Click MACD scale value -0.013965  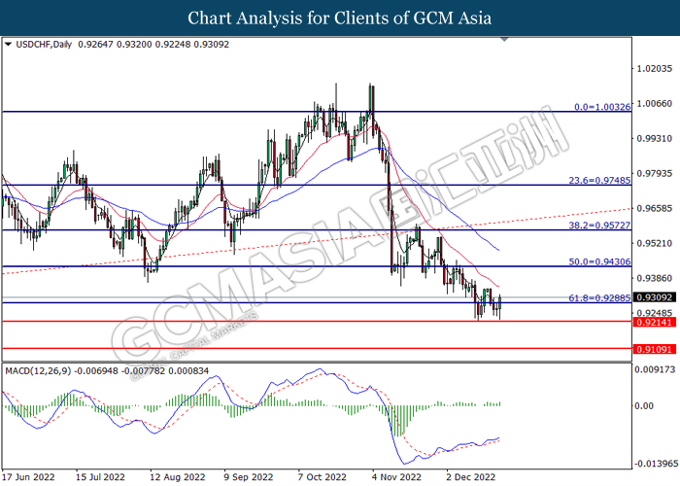tap(656, 464)
